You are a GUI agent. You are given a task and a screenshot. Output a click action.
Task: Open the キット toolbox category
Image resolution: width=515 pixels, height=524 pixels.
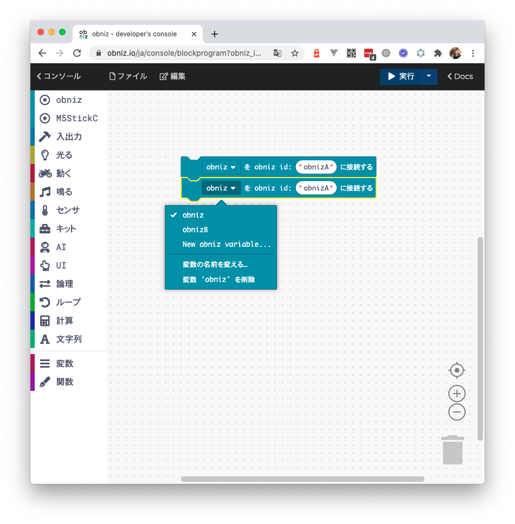tap(69, 228)
